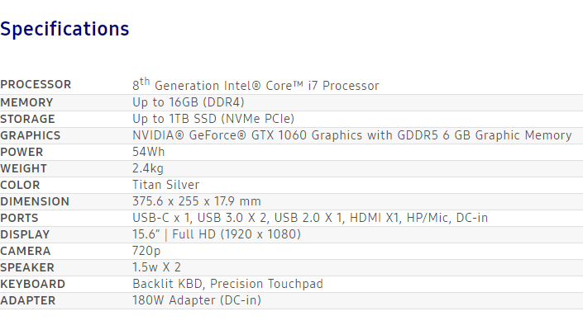The width and height of the screenshot is (583, 330).
Task: Click the Titan Silver color value
Action: click(x=165, y=185)
